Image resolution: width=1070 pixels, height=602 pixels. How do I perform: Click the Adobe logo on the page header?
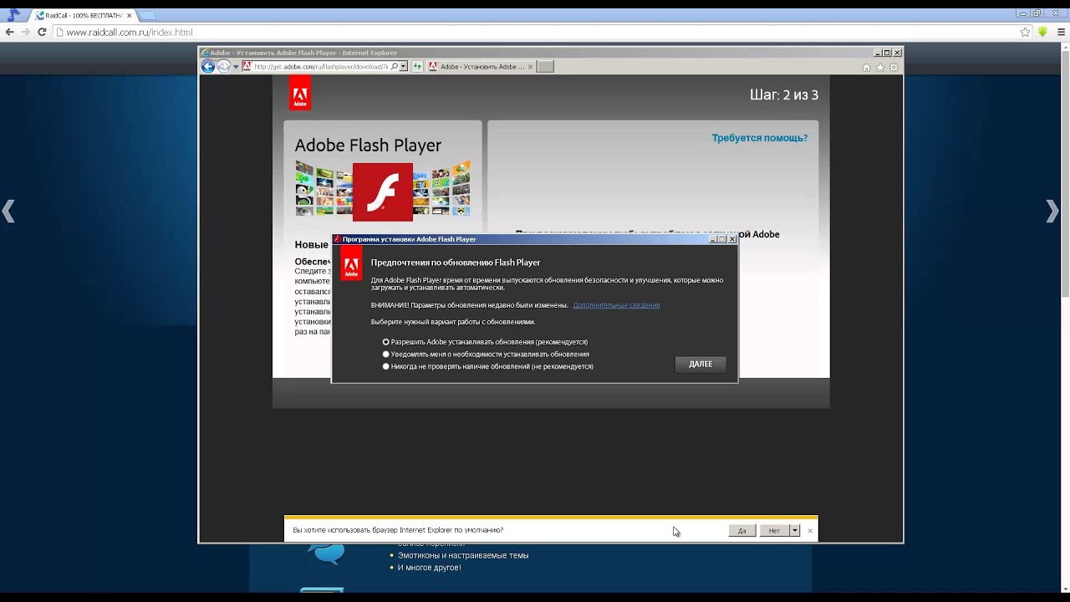[x=300, y=94]
